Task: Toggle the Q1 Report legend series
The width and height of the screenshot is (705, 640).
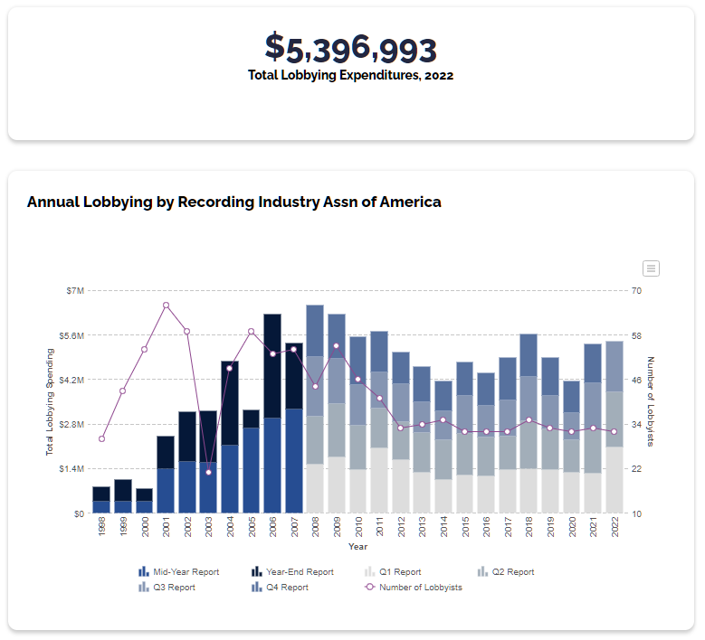Action: [393, 571]
